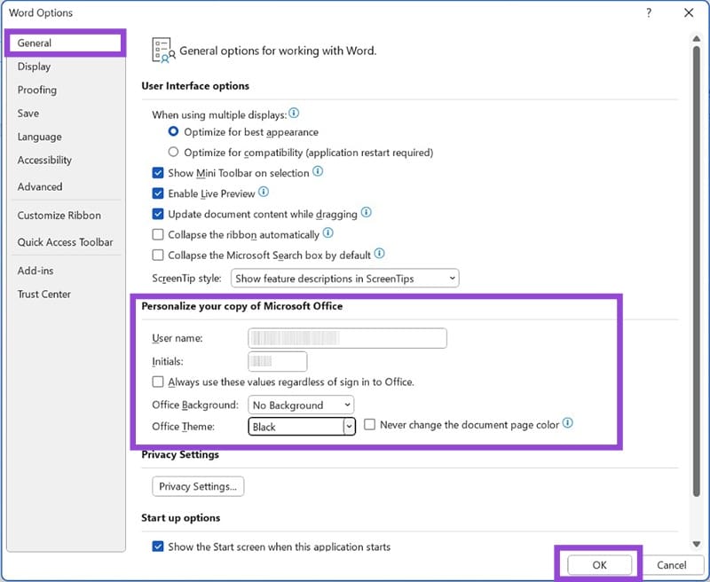Click the Privacy Settings button
710x582 pixels.
tap(198, 486)
